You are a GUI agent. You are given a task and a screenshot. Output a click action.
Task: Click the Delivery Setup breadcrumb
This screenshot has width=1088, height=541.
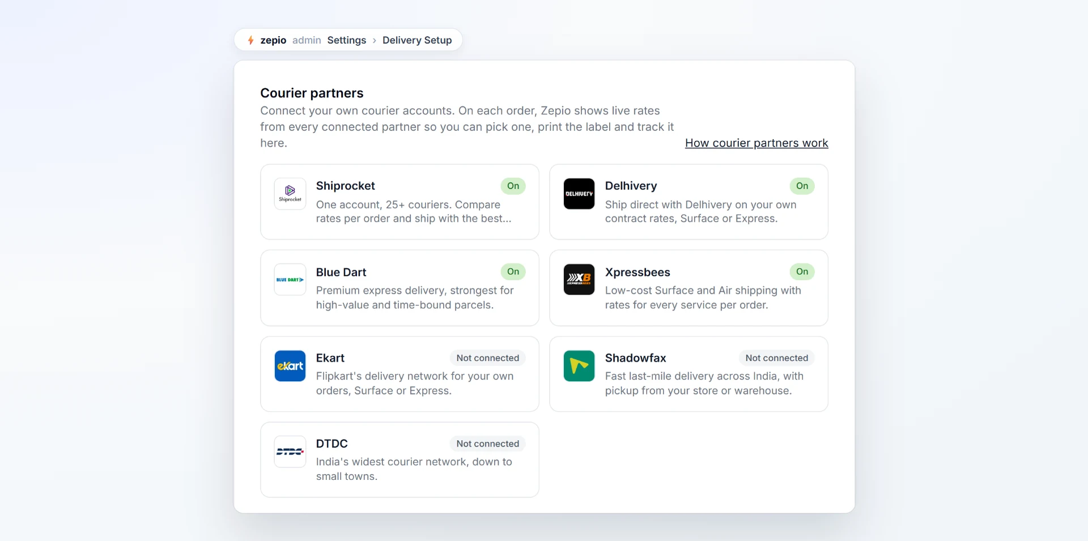click(x=417, y=40)
